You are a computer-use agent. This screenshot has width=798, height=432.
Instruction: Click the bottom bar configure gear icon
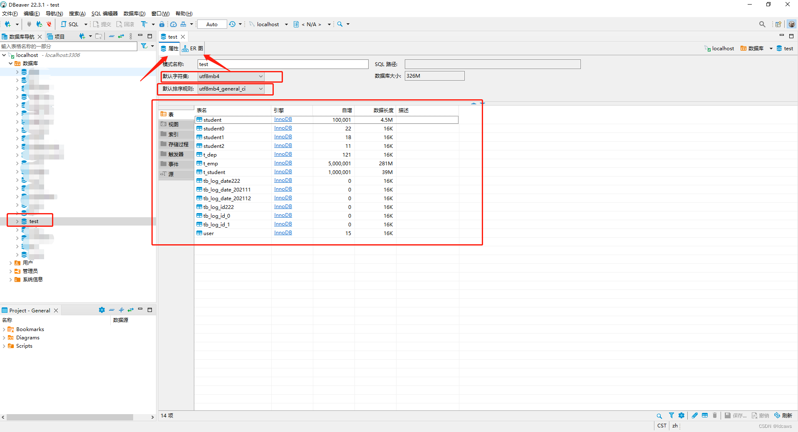[681, 415]
